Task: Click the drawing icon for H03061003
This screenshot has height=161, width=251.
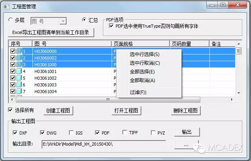Action: (19, 85)
